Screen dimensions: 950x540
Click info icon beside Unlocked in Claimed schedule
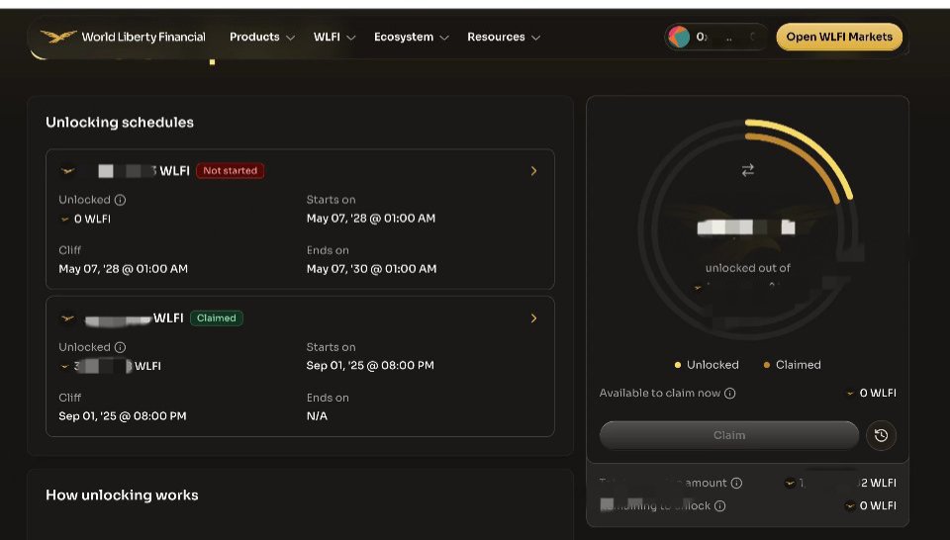pos(120,347)
